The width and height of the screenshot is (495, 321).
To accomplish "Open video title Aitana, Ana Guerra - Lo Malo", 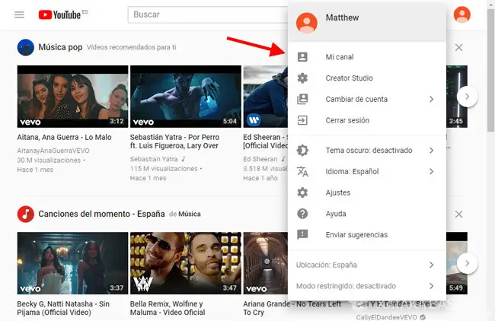I will coord(64,138).
